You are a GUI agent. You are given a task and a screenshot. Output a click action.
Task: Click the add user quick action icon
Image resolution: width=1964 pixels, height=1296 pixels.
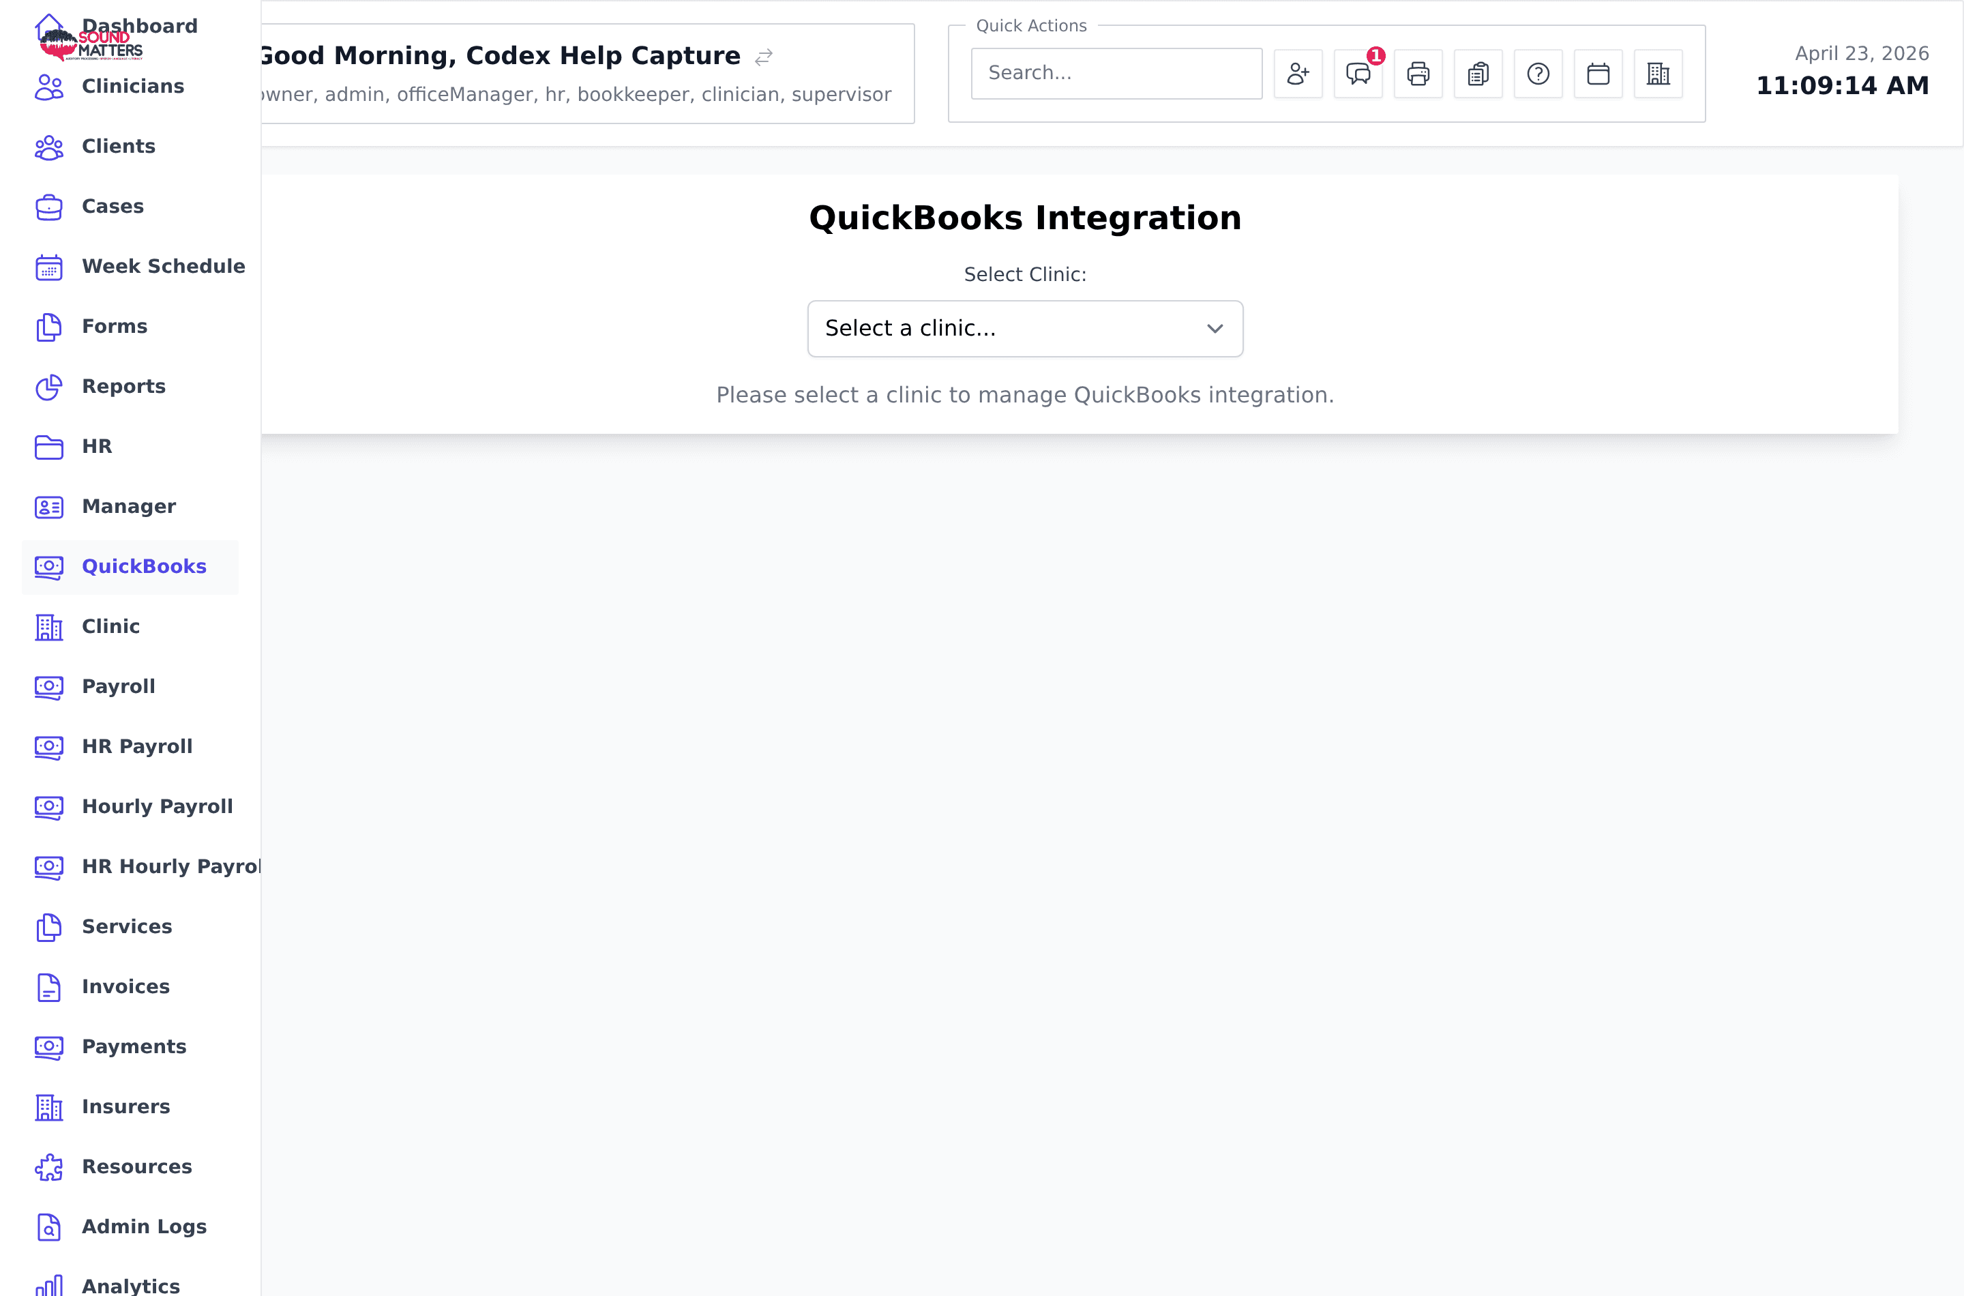coord(1298,74)
